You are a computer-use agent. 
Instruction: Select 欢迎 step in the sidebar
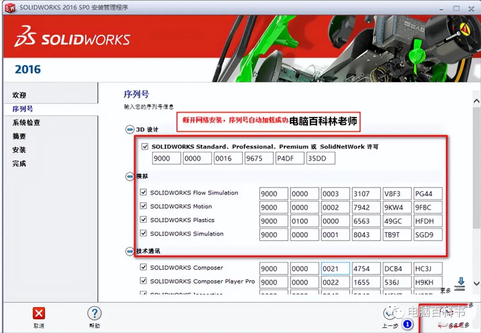tap(19, 95)
